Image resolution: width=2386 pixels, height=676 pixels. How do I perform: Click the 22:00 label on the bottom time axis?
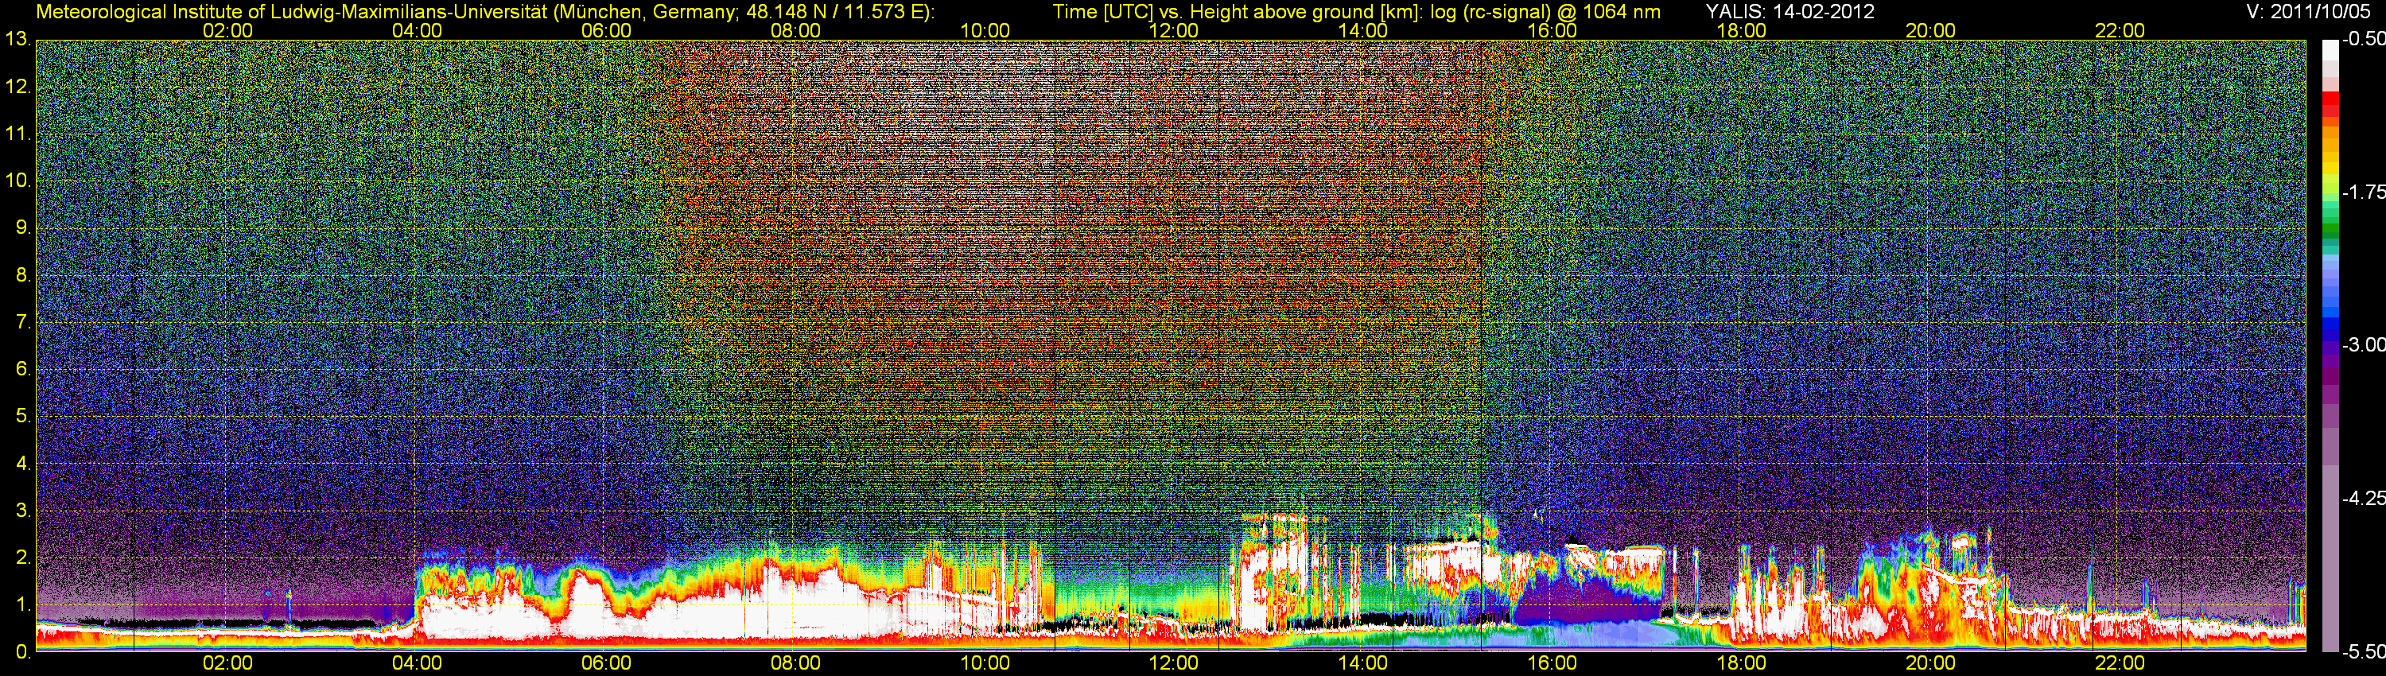coord(2120,663)
